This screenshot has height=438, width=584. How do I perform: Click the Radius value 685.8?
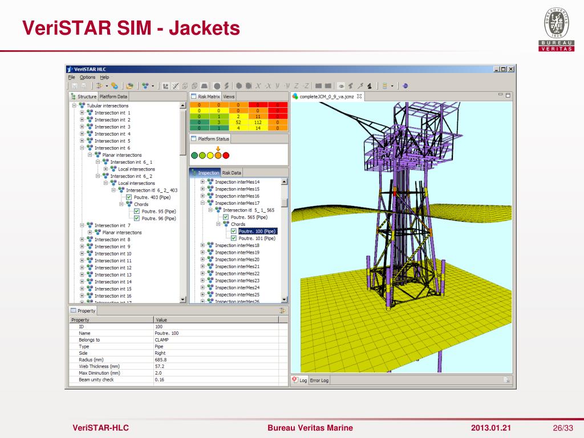coord(160,360)
